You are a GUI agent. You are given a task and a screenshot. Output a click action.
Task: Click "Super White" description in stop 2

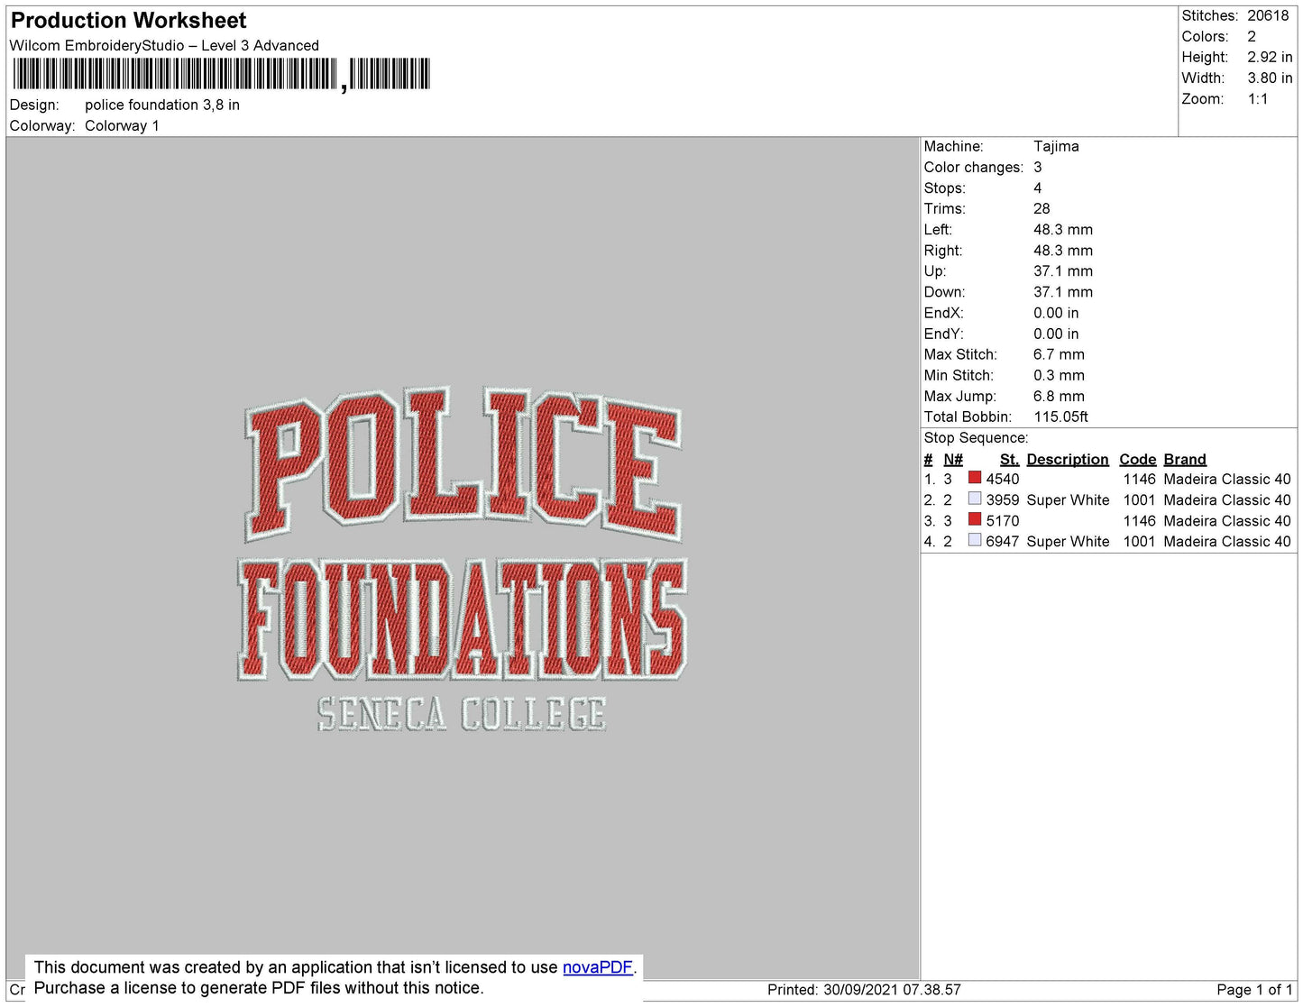click(x=1068, y=499)
